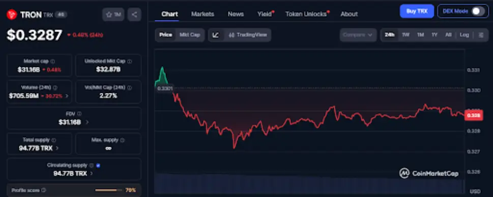Open the About tab
493x197 pixels.
click(349, 14)
